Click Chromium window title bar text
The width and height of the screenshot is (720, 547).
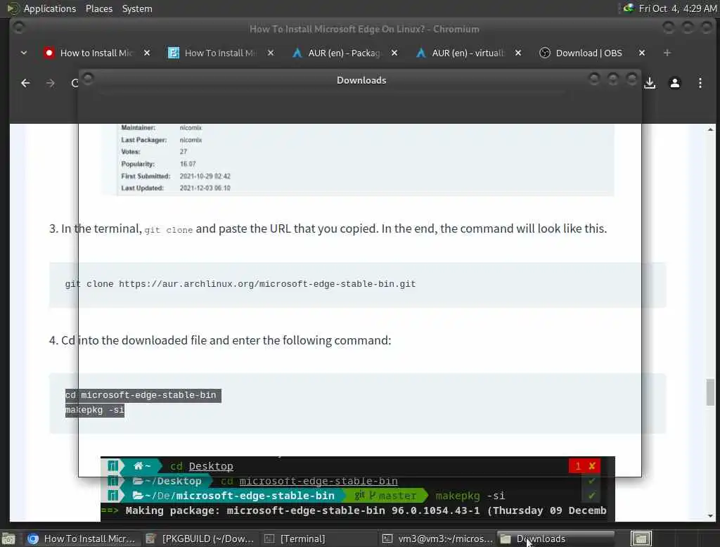(x=364, y=29)
